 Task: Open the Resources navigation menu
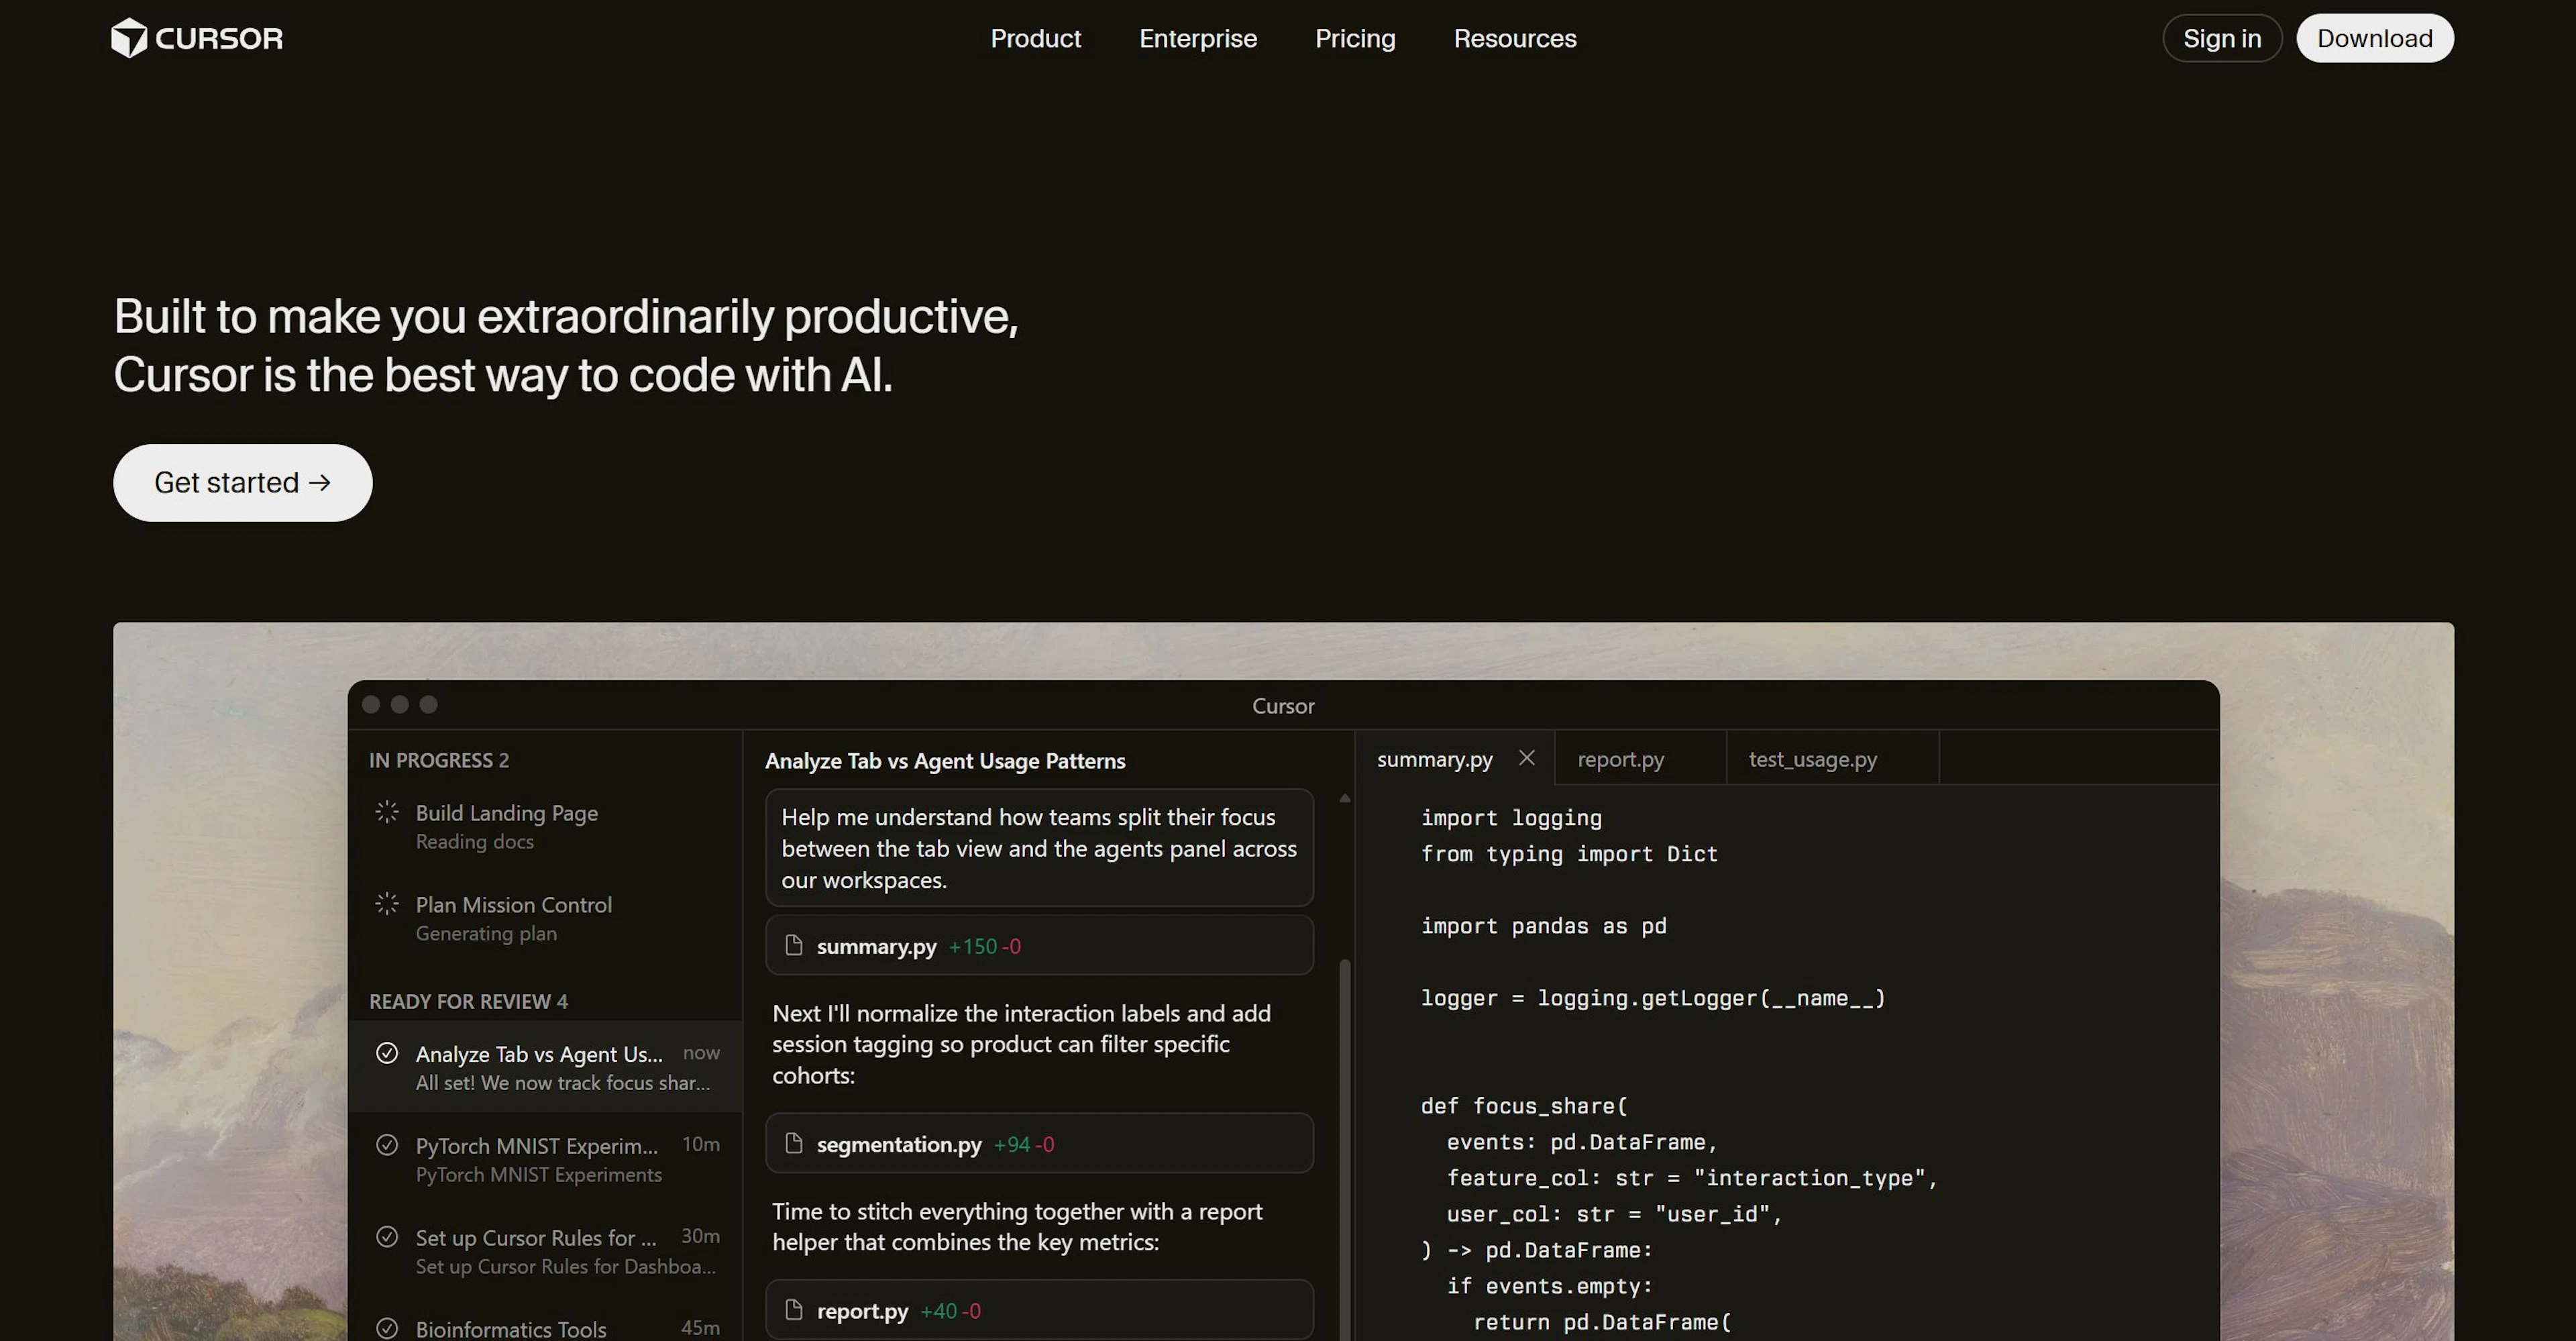(1514, 38)
